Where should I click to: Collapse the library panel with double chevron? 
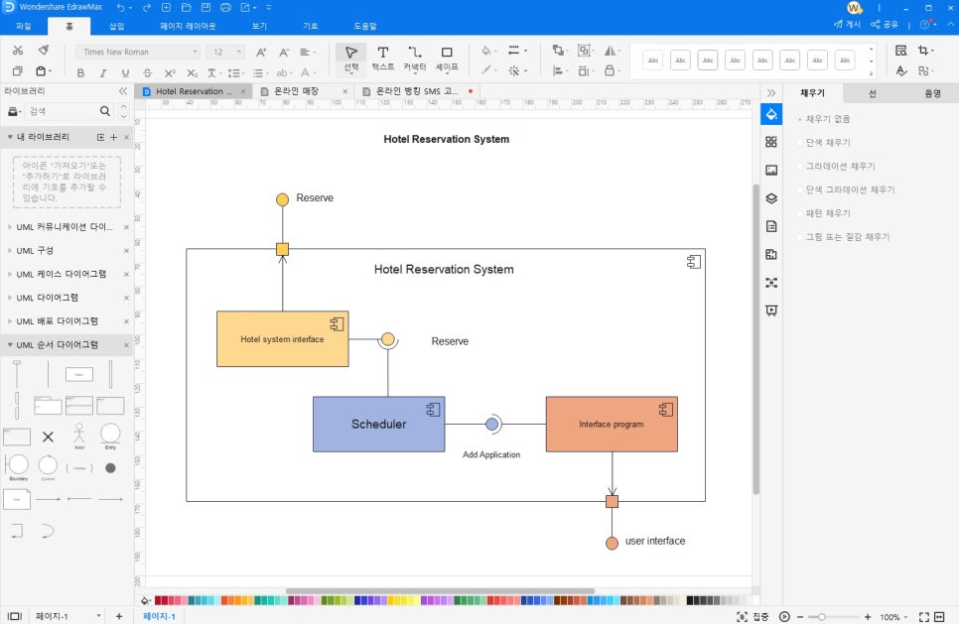123,91
